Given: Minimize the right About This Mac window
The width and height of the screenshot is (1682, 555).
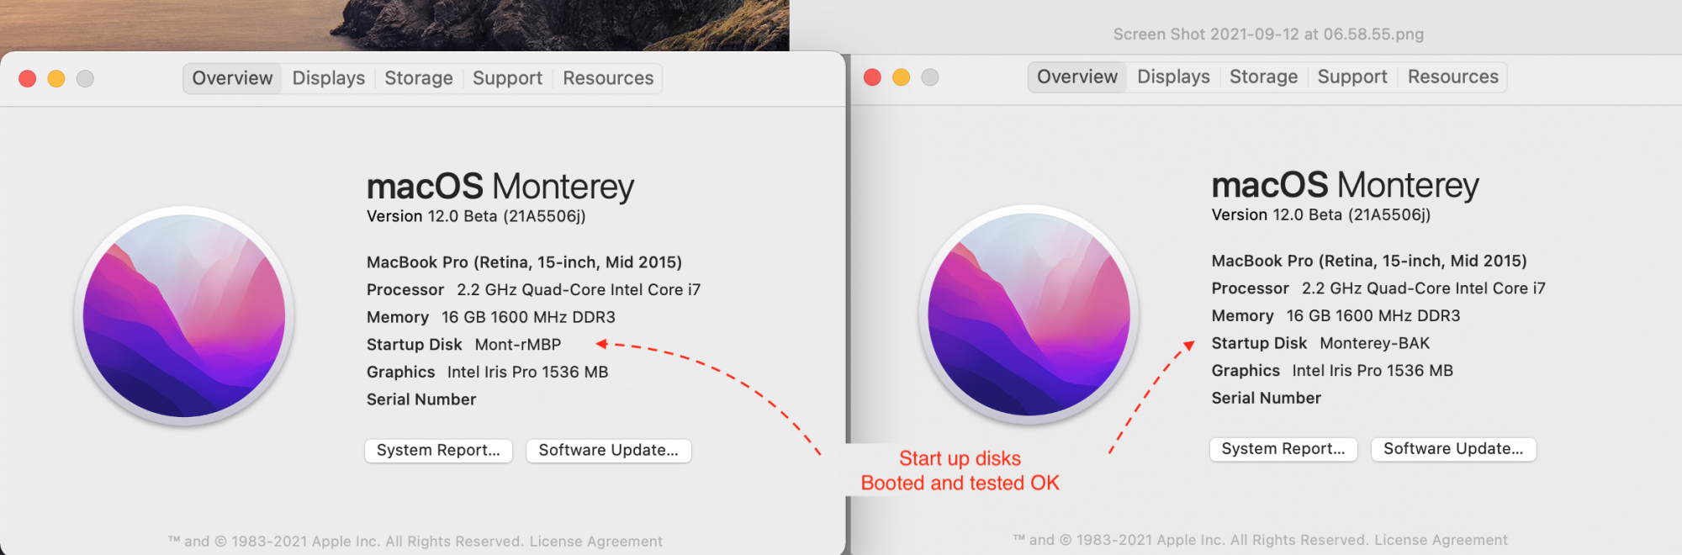Looking at the screenshot, I should [901, 77].
